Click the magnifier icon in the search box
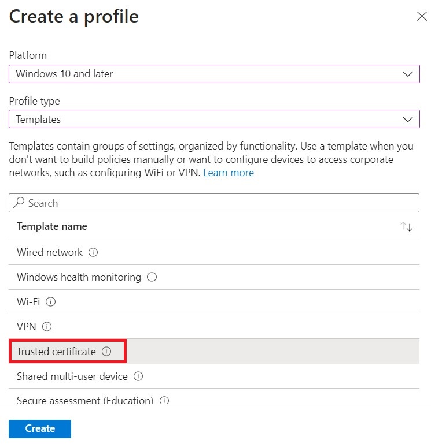The height and width of the screenshot is (444, 431). point(19,203)
